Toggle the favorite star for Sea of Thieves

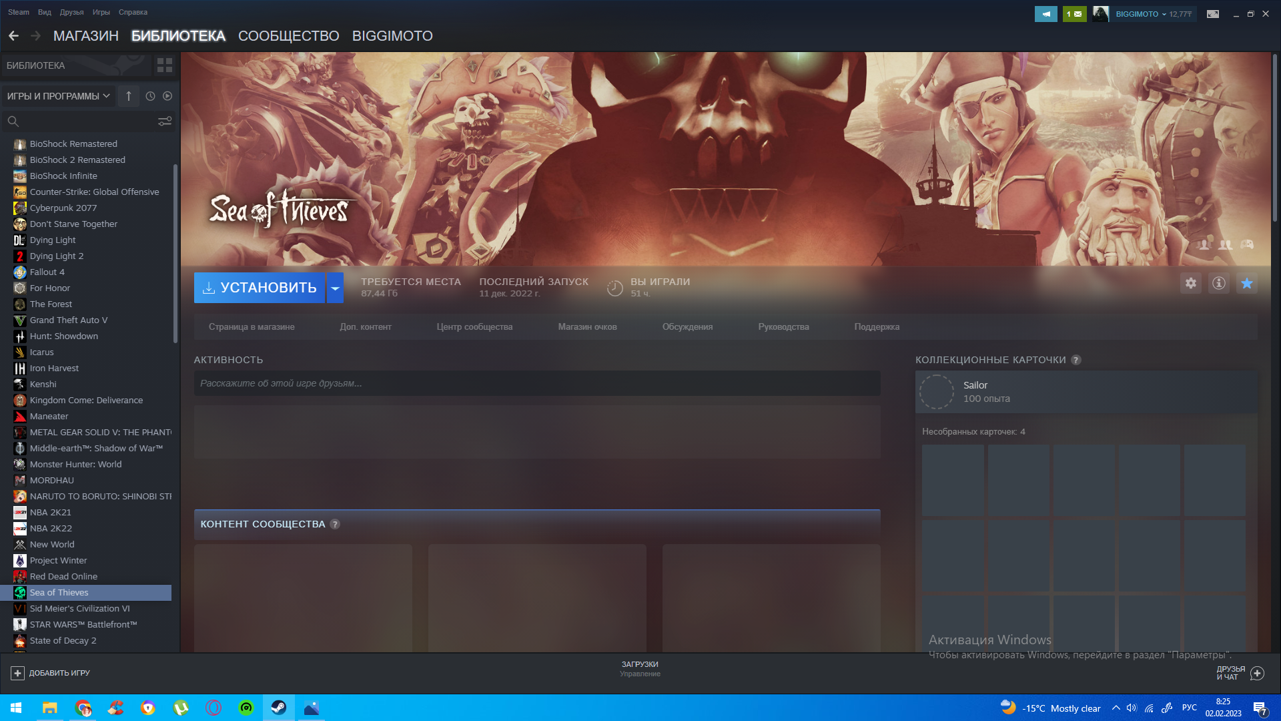1247,283
